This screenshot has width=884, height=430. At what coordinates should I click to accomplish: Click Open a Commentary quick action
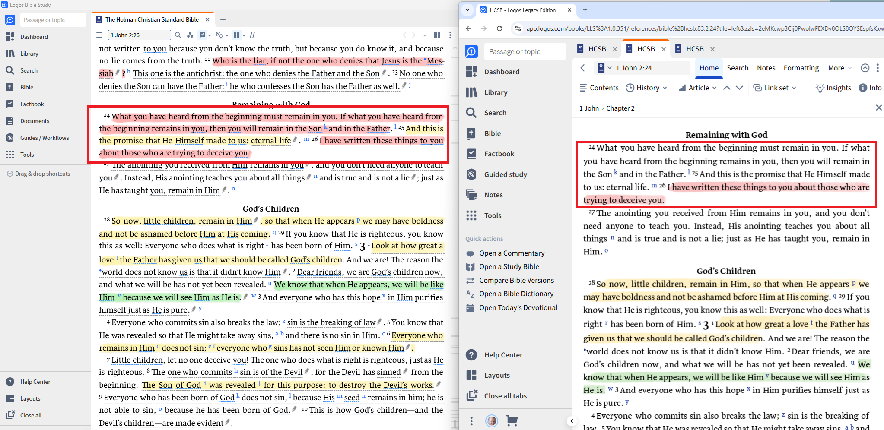click(x=506, y=253)
